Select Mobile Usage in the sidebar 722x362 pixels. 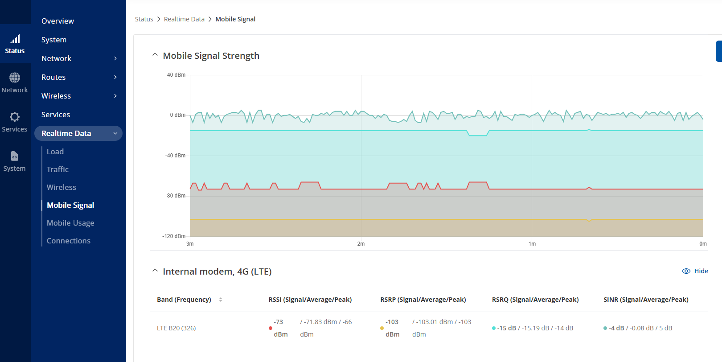[x=70, y=223]
